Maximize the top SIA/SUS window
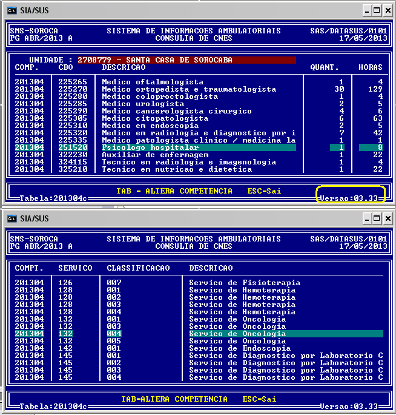Screen dimensions: 396x415 (377, 11)
